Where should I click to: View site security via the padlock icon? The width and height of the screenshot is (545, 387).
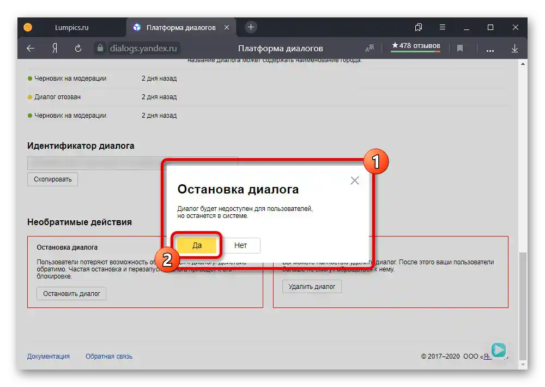(x=100, y=49)
